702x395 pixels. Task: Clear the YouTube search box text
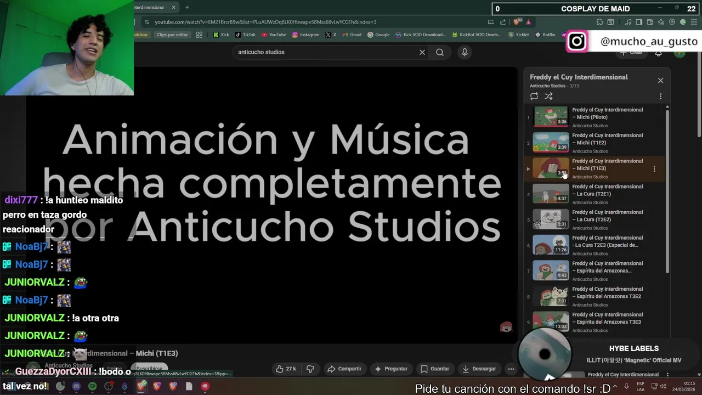[422, 52]
